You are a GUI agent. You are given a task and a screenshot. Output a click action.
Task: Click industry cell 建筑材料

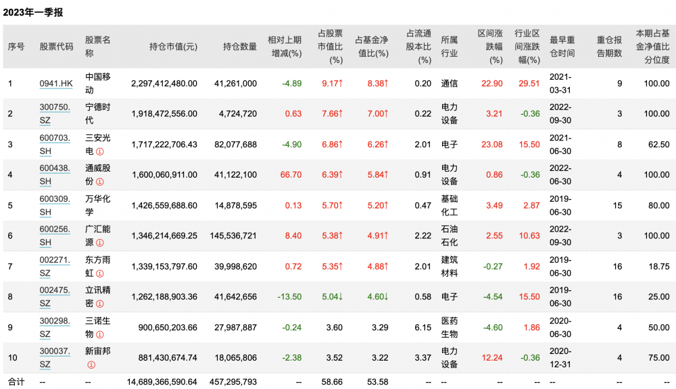tap(450, 266)
